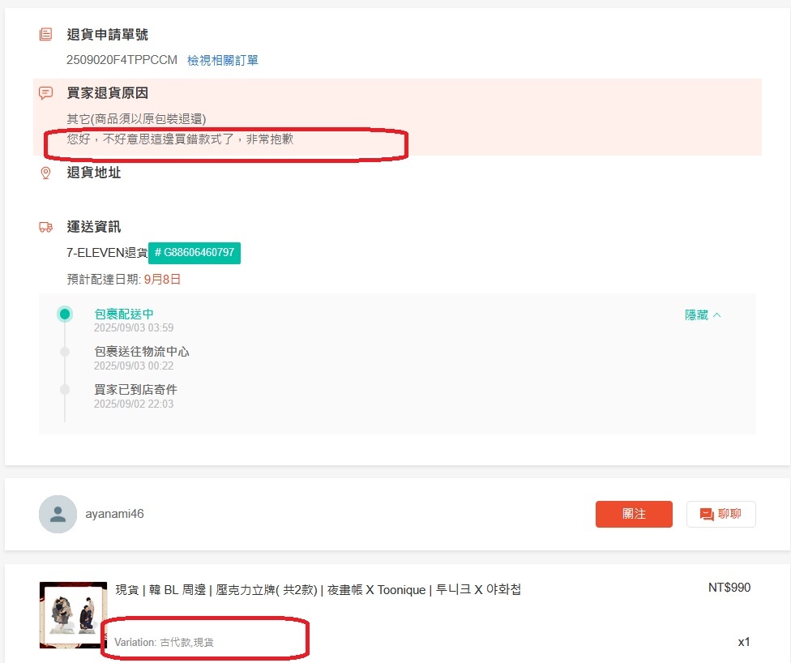Click the 7-ELEVEN退貨 shipping method text
The width and height of the screenshot is (791, 663).
coord(107,253)
